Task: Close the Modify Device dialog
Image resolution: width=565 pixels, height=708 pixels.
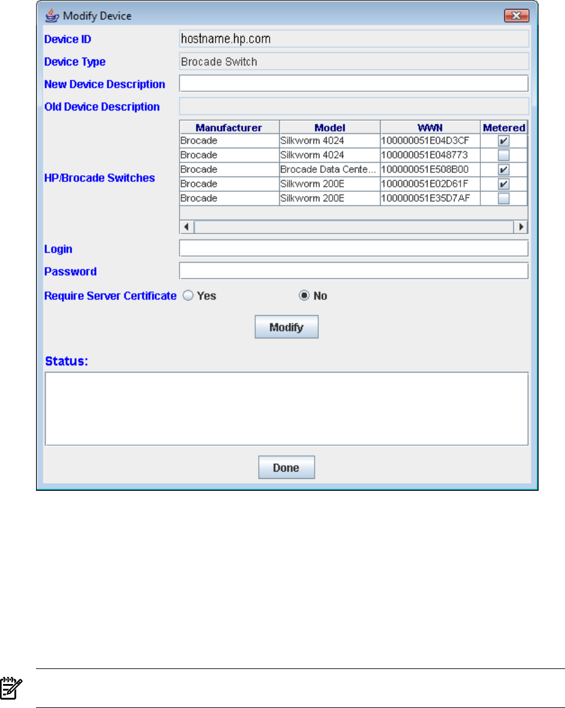Action: coord(516,16)
